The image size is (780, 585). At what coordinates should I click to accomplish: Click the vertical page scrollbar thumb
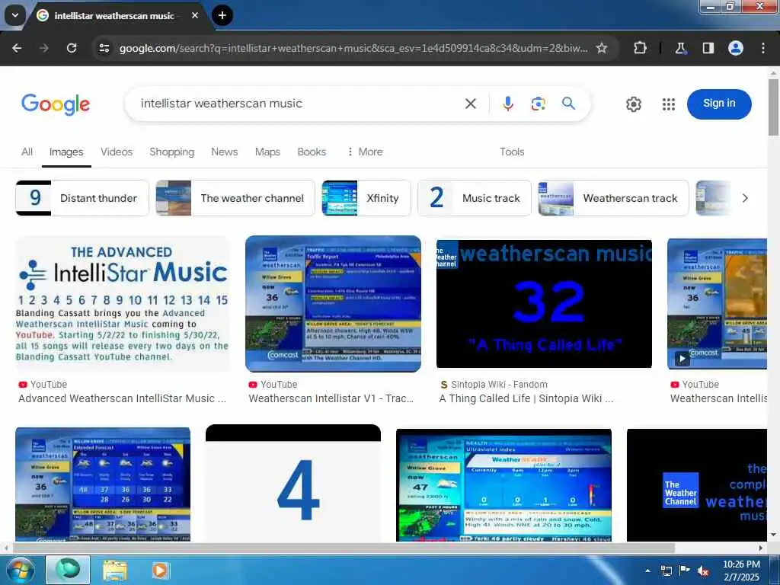773,107
